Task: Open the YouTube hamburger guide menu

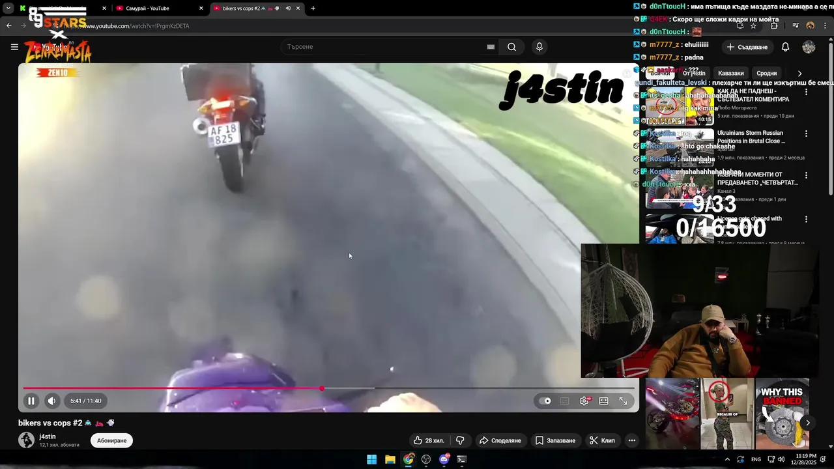Action: pos(14,47)
